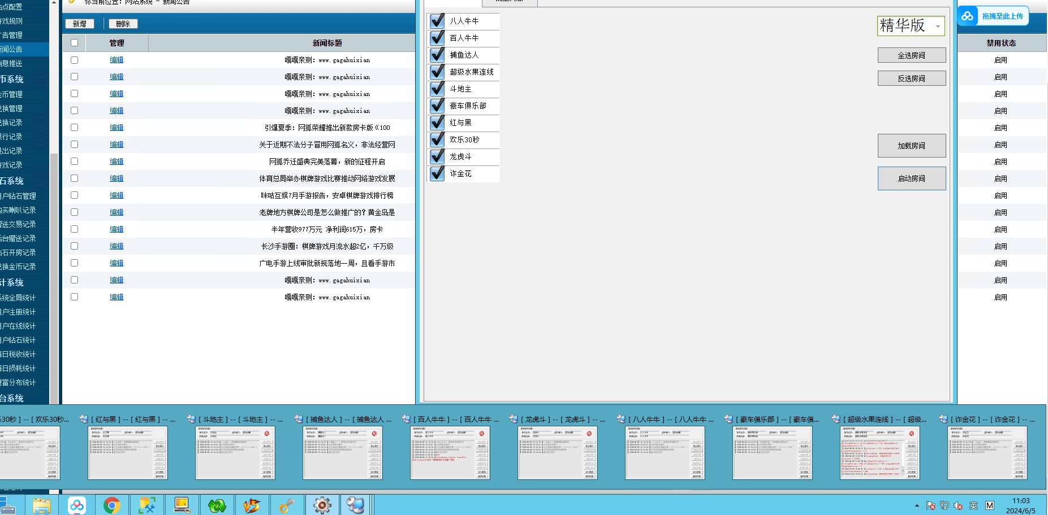The image size is (1048, 515).
Task: Select the 百人牛牛 window thumbnail preview
Action: point(450,453)
